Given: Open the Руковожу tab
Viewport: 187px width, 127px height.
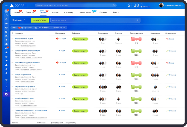Looking at the screenshot, I should pyautogui.click(x=69, y=12).
